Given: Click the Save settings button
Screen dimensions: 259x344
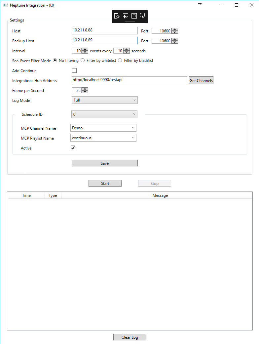Looking at the screenshot, I should 104,163.
